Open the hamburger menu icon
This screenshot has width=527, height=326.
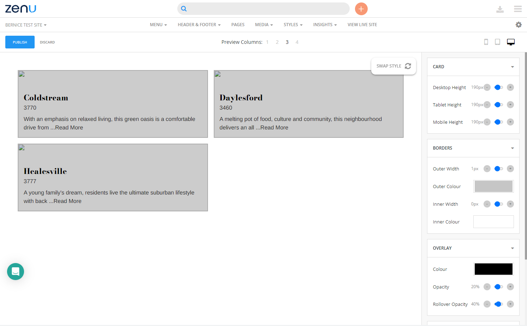518,9
